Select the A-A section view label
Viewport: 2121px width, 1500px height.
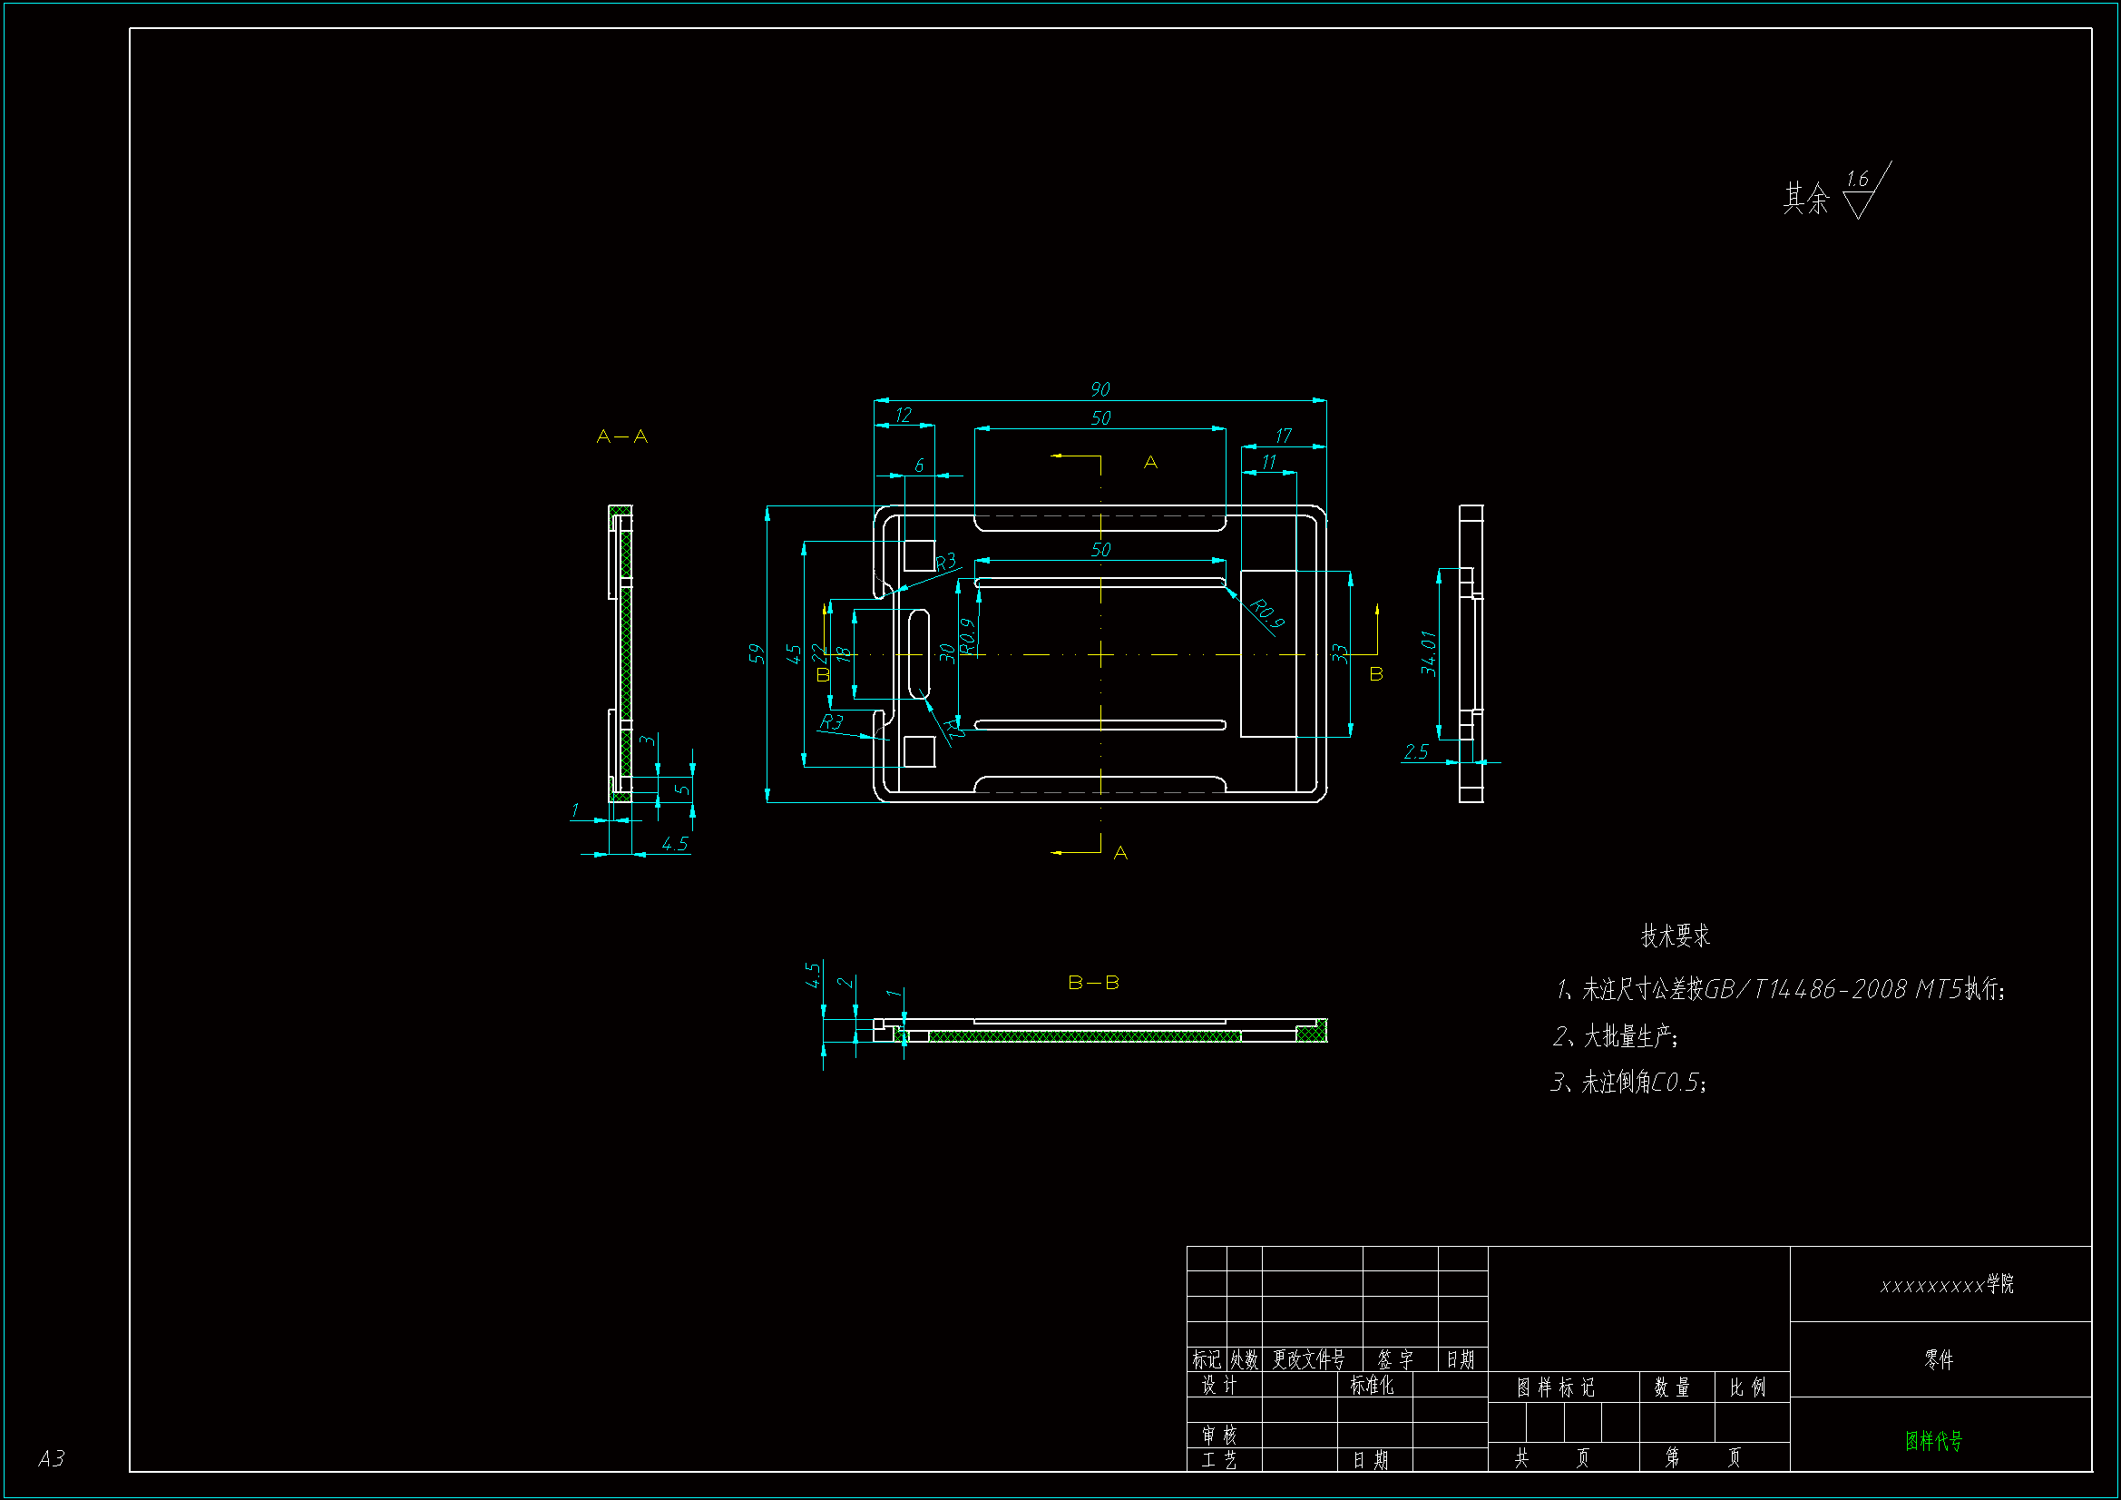point(621,436)
